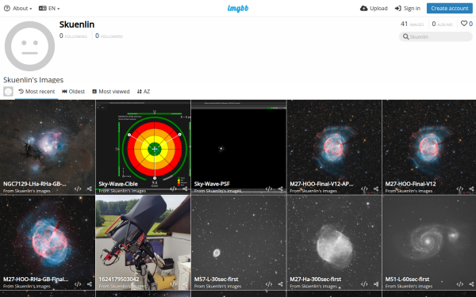Screen dimensions: 476x297
Task: Click share icon on M51-L-60sec-first
Action: click(471, 284)
